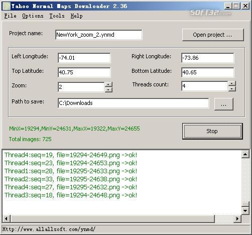Viewport: 252px width, 235px height.
Task: Click log line Thread1:seq=28 file=19295-24633.png
Action: click(70, 171)
